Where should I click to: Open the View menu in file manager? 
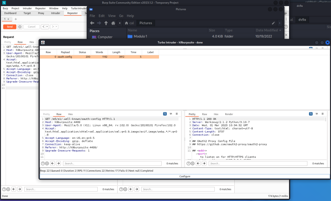coord(112,16)
